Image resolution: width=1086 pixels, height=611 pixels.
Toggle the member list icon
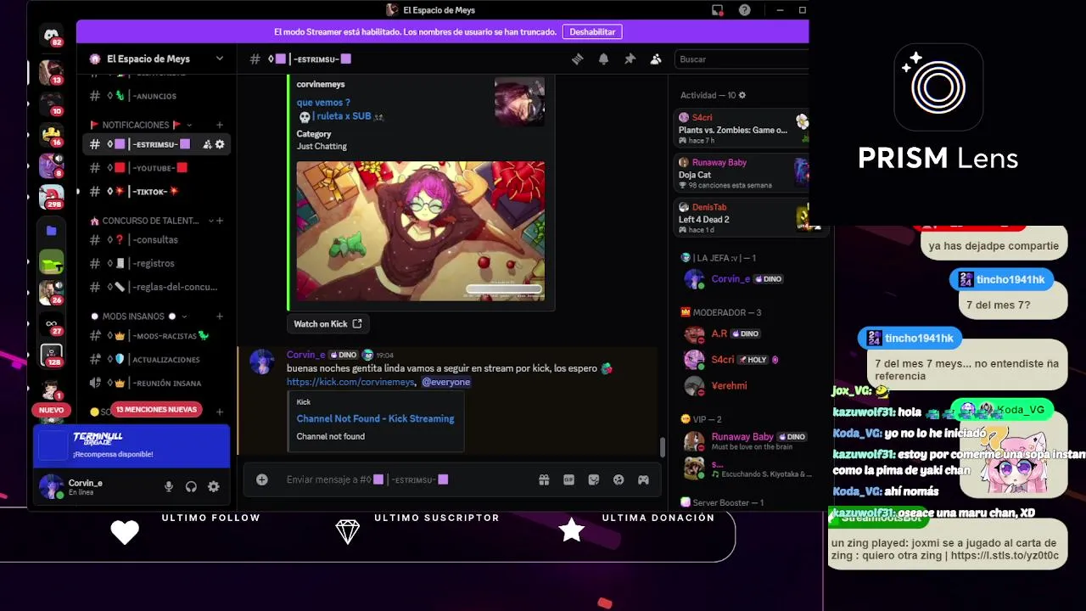pos(656,59)
